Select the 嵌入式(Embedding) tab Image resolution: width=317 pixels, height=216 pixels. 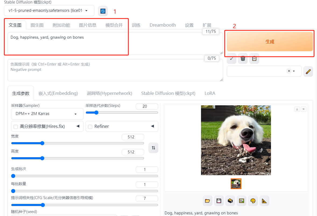(x=58, y=93)
